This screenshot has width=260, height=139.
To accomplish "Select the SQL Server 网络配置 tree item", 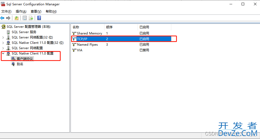I will [x=27, y=48].
